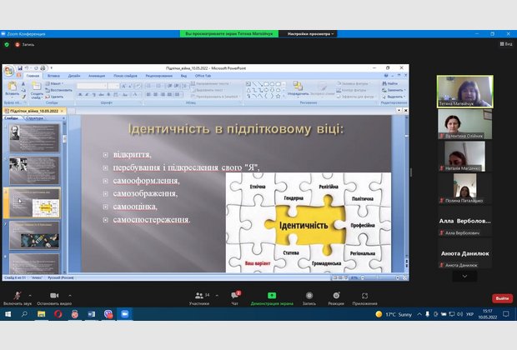The image size is (517, 350).
Task: Start screen sharing via Демонстрация экрана
Action: [x=271, y=296]
